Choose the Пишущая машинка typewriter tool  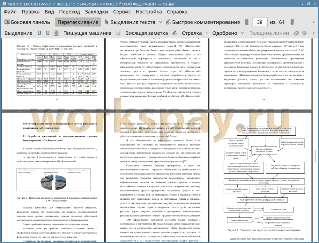(87, 33)
